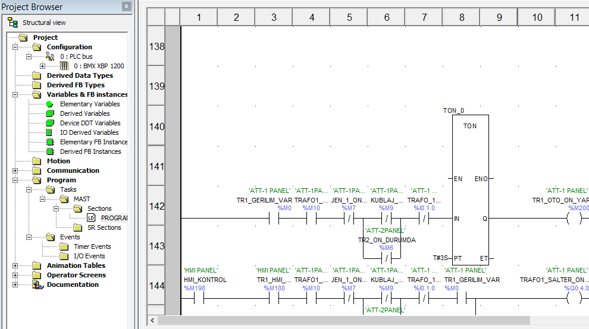Click the Documentation folder icon
Screen dimensions: 589x329
point(37,284)
